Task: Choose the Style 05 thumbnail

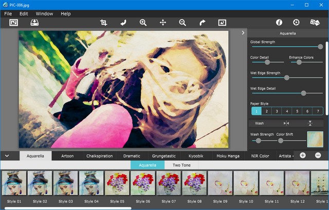Action: click(117, 183)
